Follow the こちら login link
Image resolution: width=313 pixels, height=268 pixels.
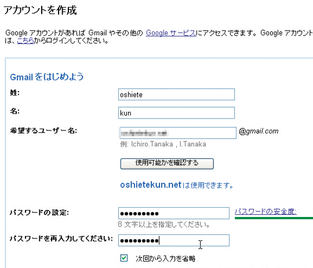click(x=26, y=41)
